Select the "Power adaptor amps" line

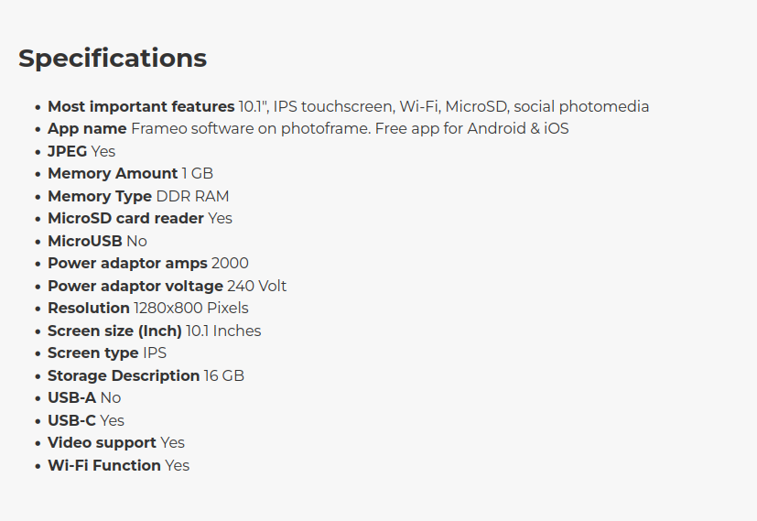(147, 264)
